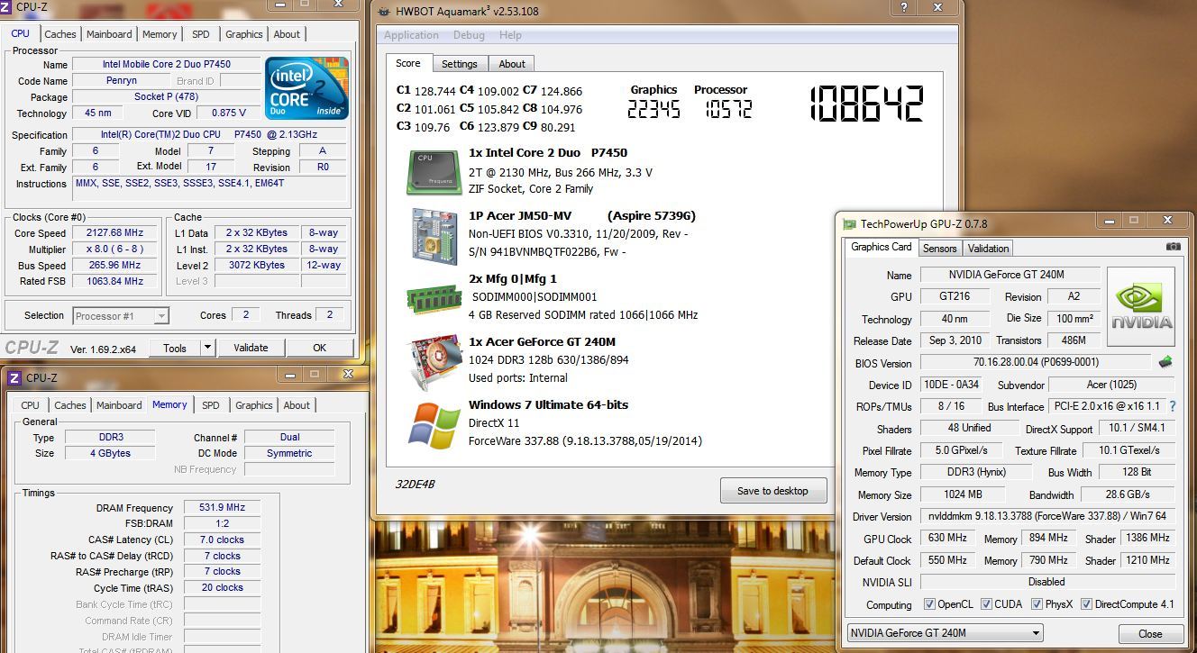1197x653 pixels.
Task: Click the Driver Version field in GPU-Z
Action: click(1047, 516)
